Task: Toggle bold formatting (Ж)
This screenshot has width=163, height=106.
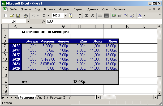Action: (87, 16)
